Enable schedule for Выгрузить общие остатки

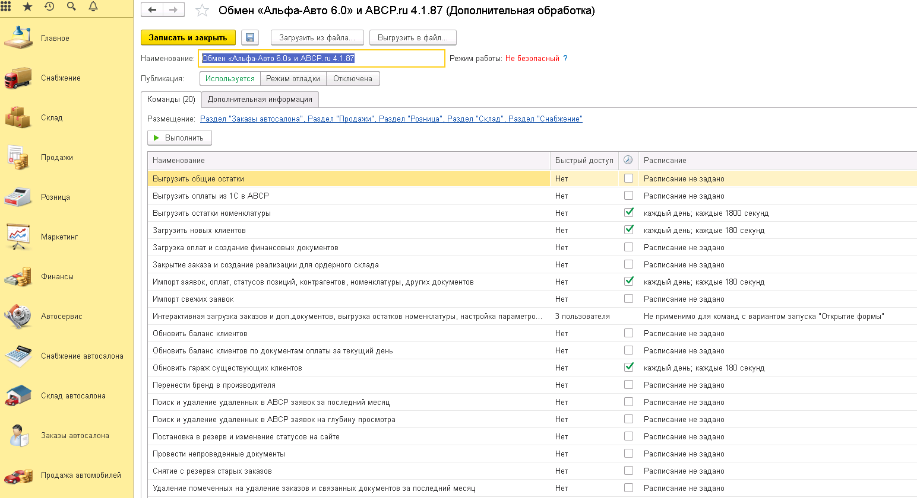click(x=628, y=178)
